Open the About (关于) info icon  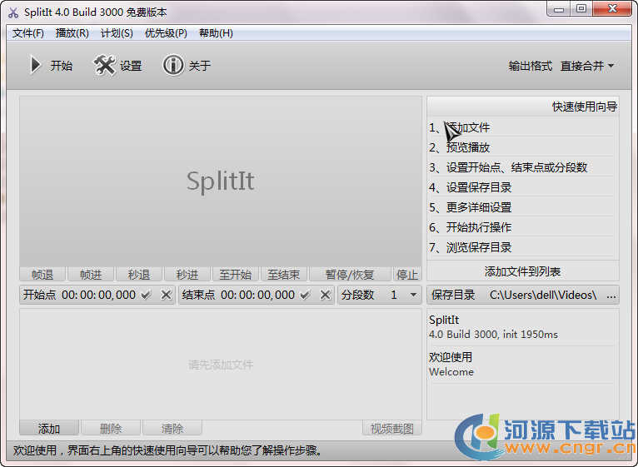[173, 66]
